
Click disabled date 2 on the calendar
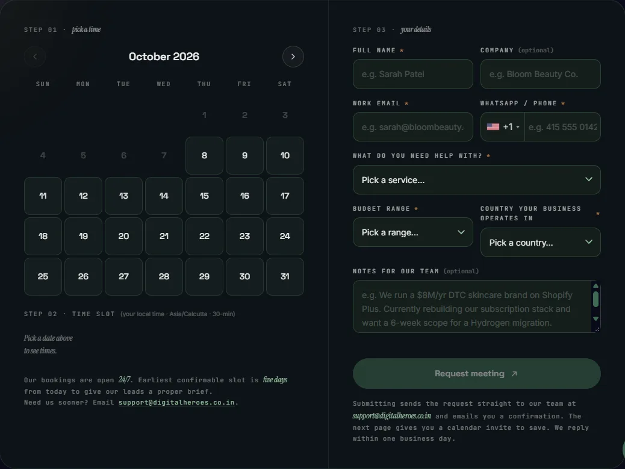[x=244, y=115]
